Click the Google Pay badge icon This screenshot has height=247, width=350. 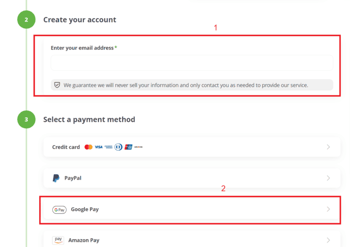pyautogui.click(x=59, y=210)
